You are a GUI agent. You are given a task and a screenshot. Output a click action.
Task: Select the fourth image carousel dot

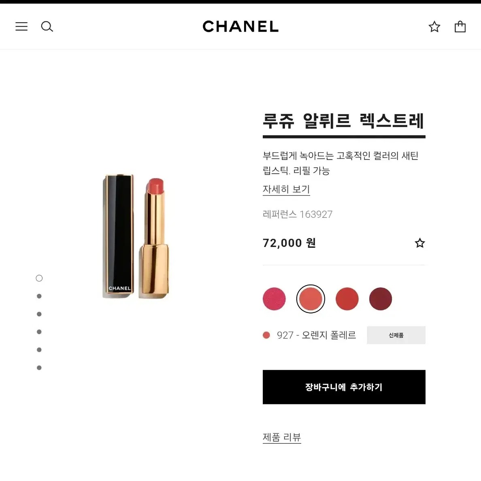click(x=39, y=332)
